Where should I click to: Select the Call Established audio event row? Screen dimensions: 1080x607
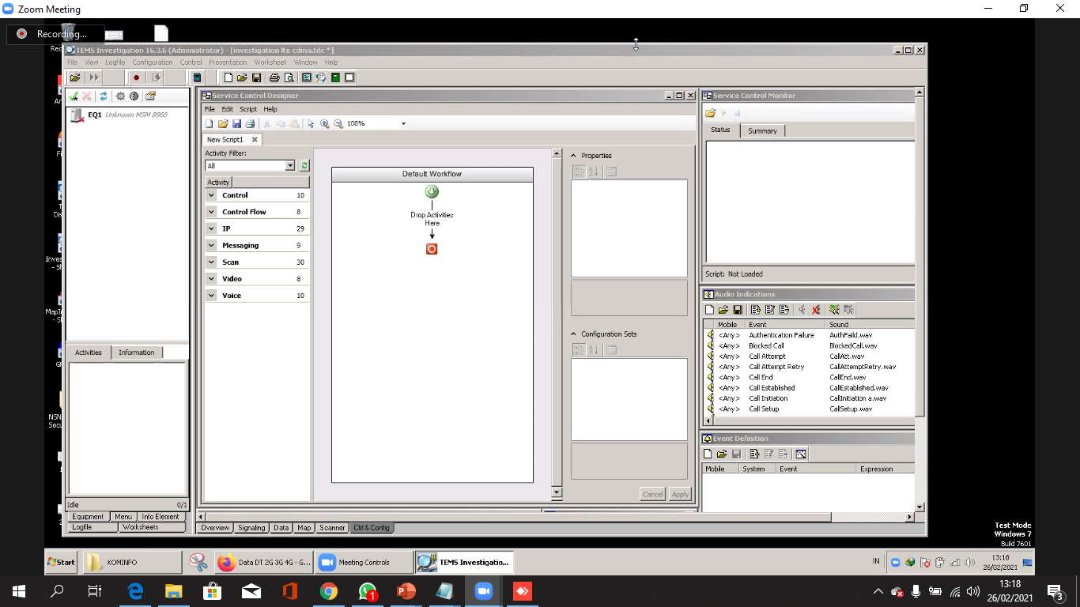click(772, 388)
